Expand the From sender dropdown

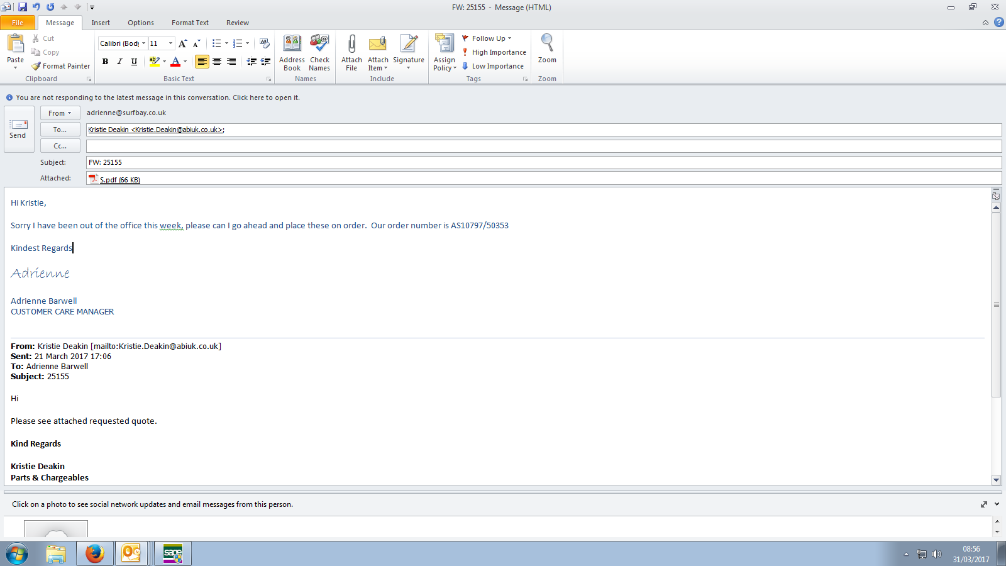(60, 113)
